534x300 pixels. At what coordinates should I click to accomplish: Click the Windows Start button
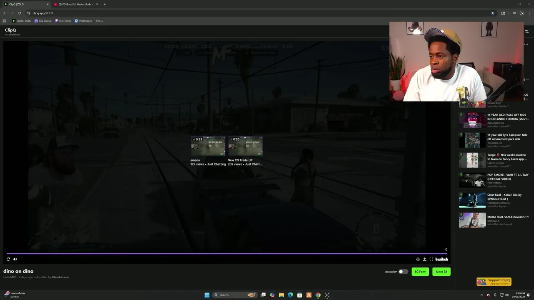(207, 295)
